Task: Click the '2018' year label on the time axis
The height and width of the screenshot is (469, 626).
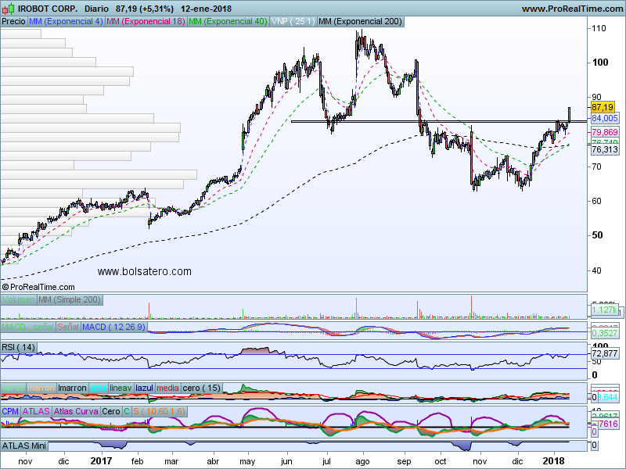Action: [553, 461]
